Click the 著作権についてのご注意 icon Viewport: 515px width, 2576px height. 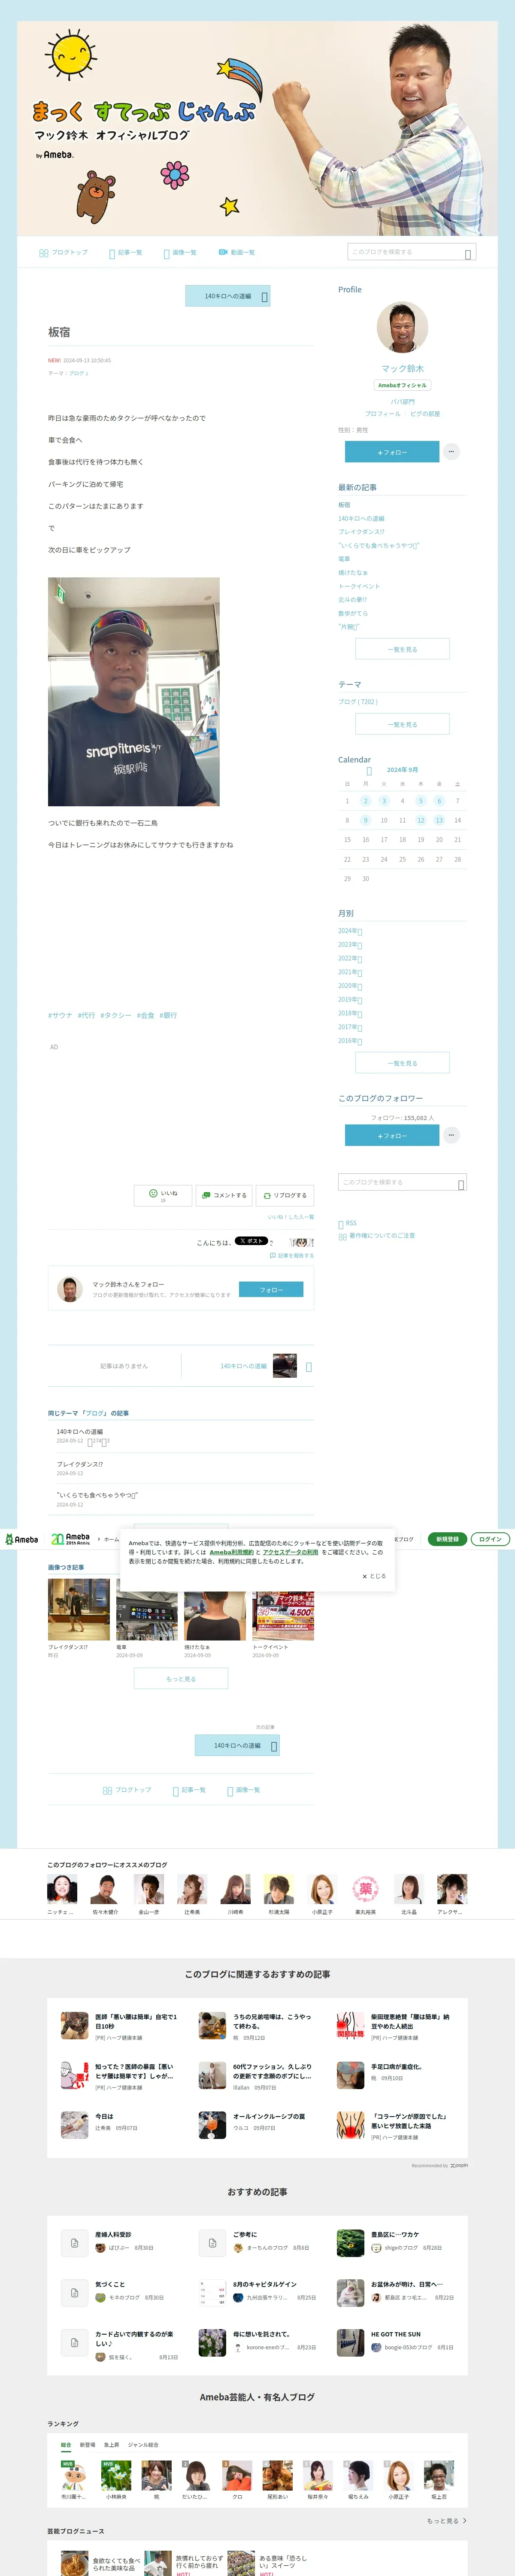[x=342, y=1236]
